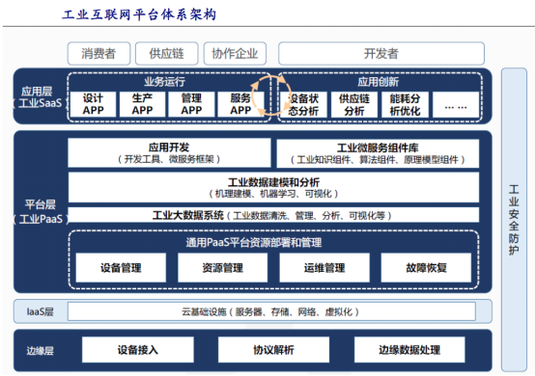535x376 pixels.
Task: Click the 通用PaaS平台资源部署和管理 heading
Action: click(254, 243)
